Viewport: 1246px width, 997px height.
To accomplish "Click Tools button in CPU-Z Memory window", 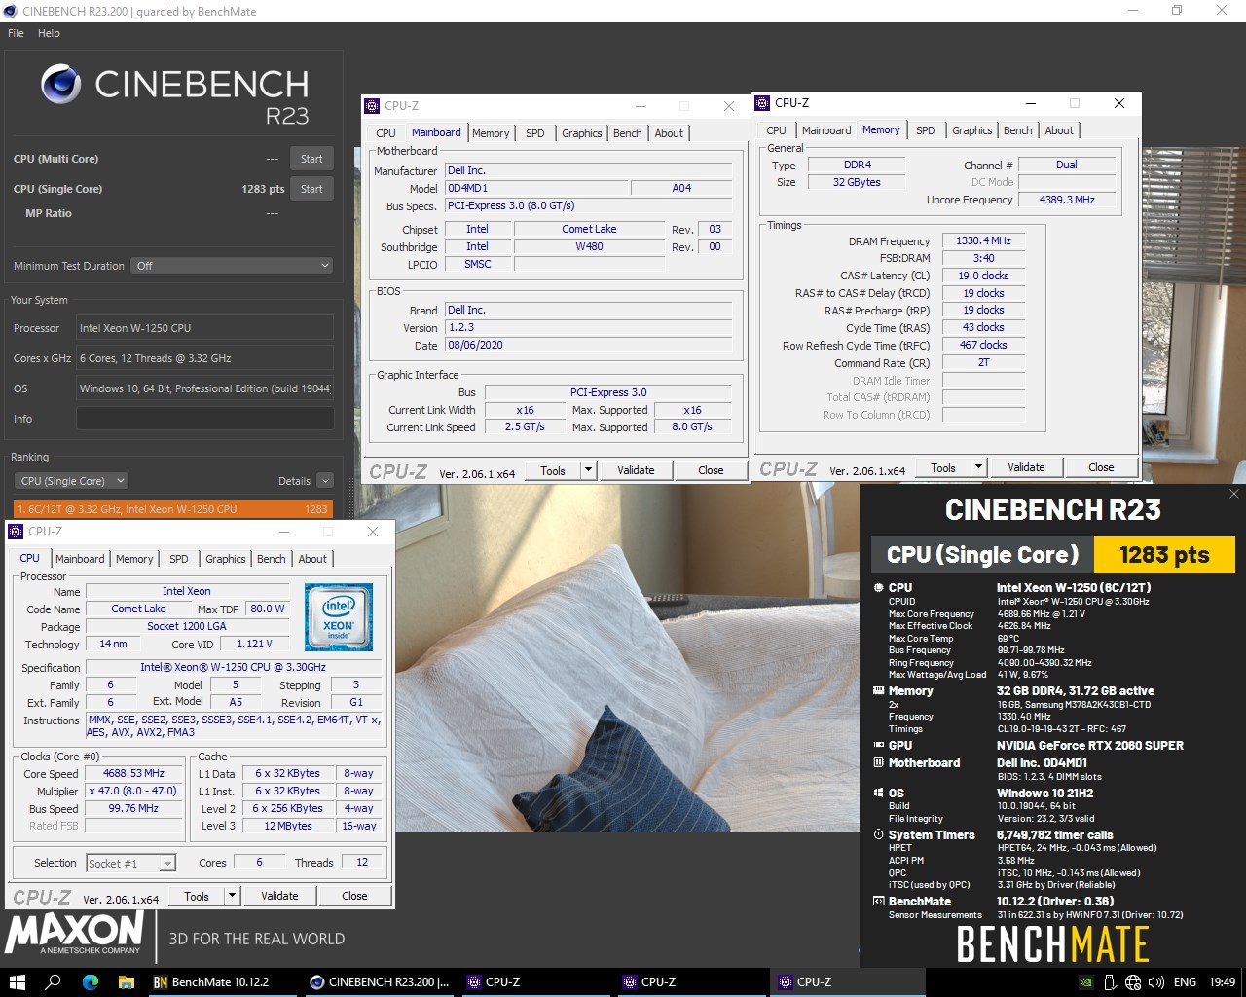I will (943, 467).
